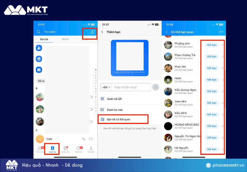Tap Kết bạn for Nguyễn Thị Ngọc

[212, 138]
